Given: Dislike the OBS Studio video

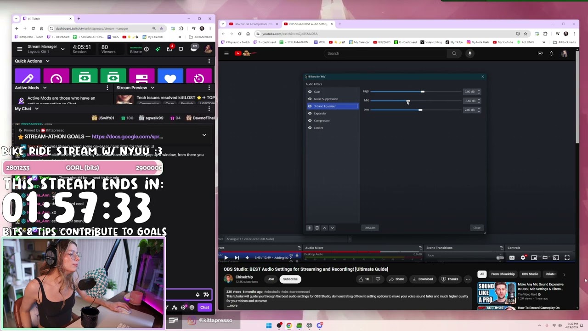Looking at the screenshot, I should [x=378, y=279].
